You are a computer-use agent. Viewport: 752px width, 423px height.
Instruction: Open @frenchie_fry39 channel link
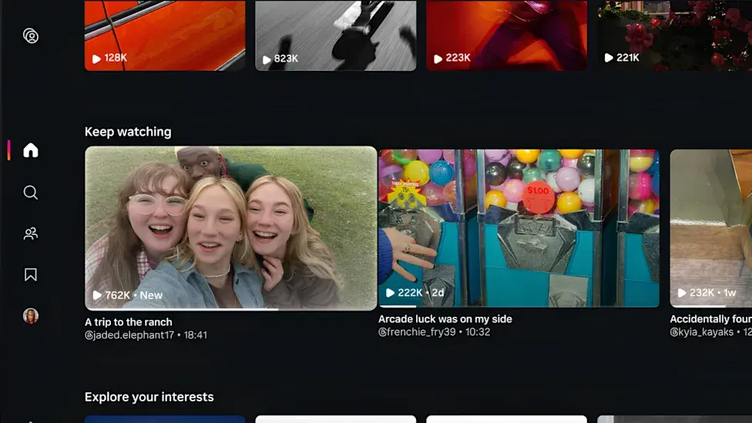pos(417,332)
